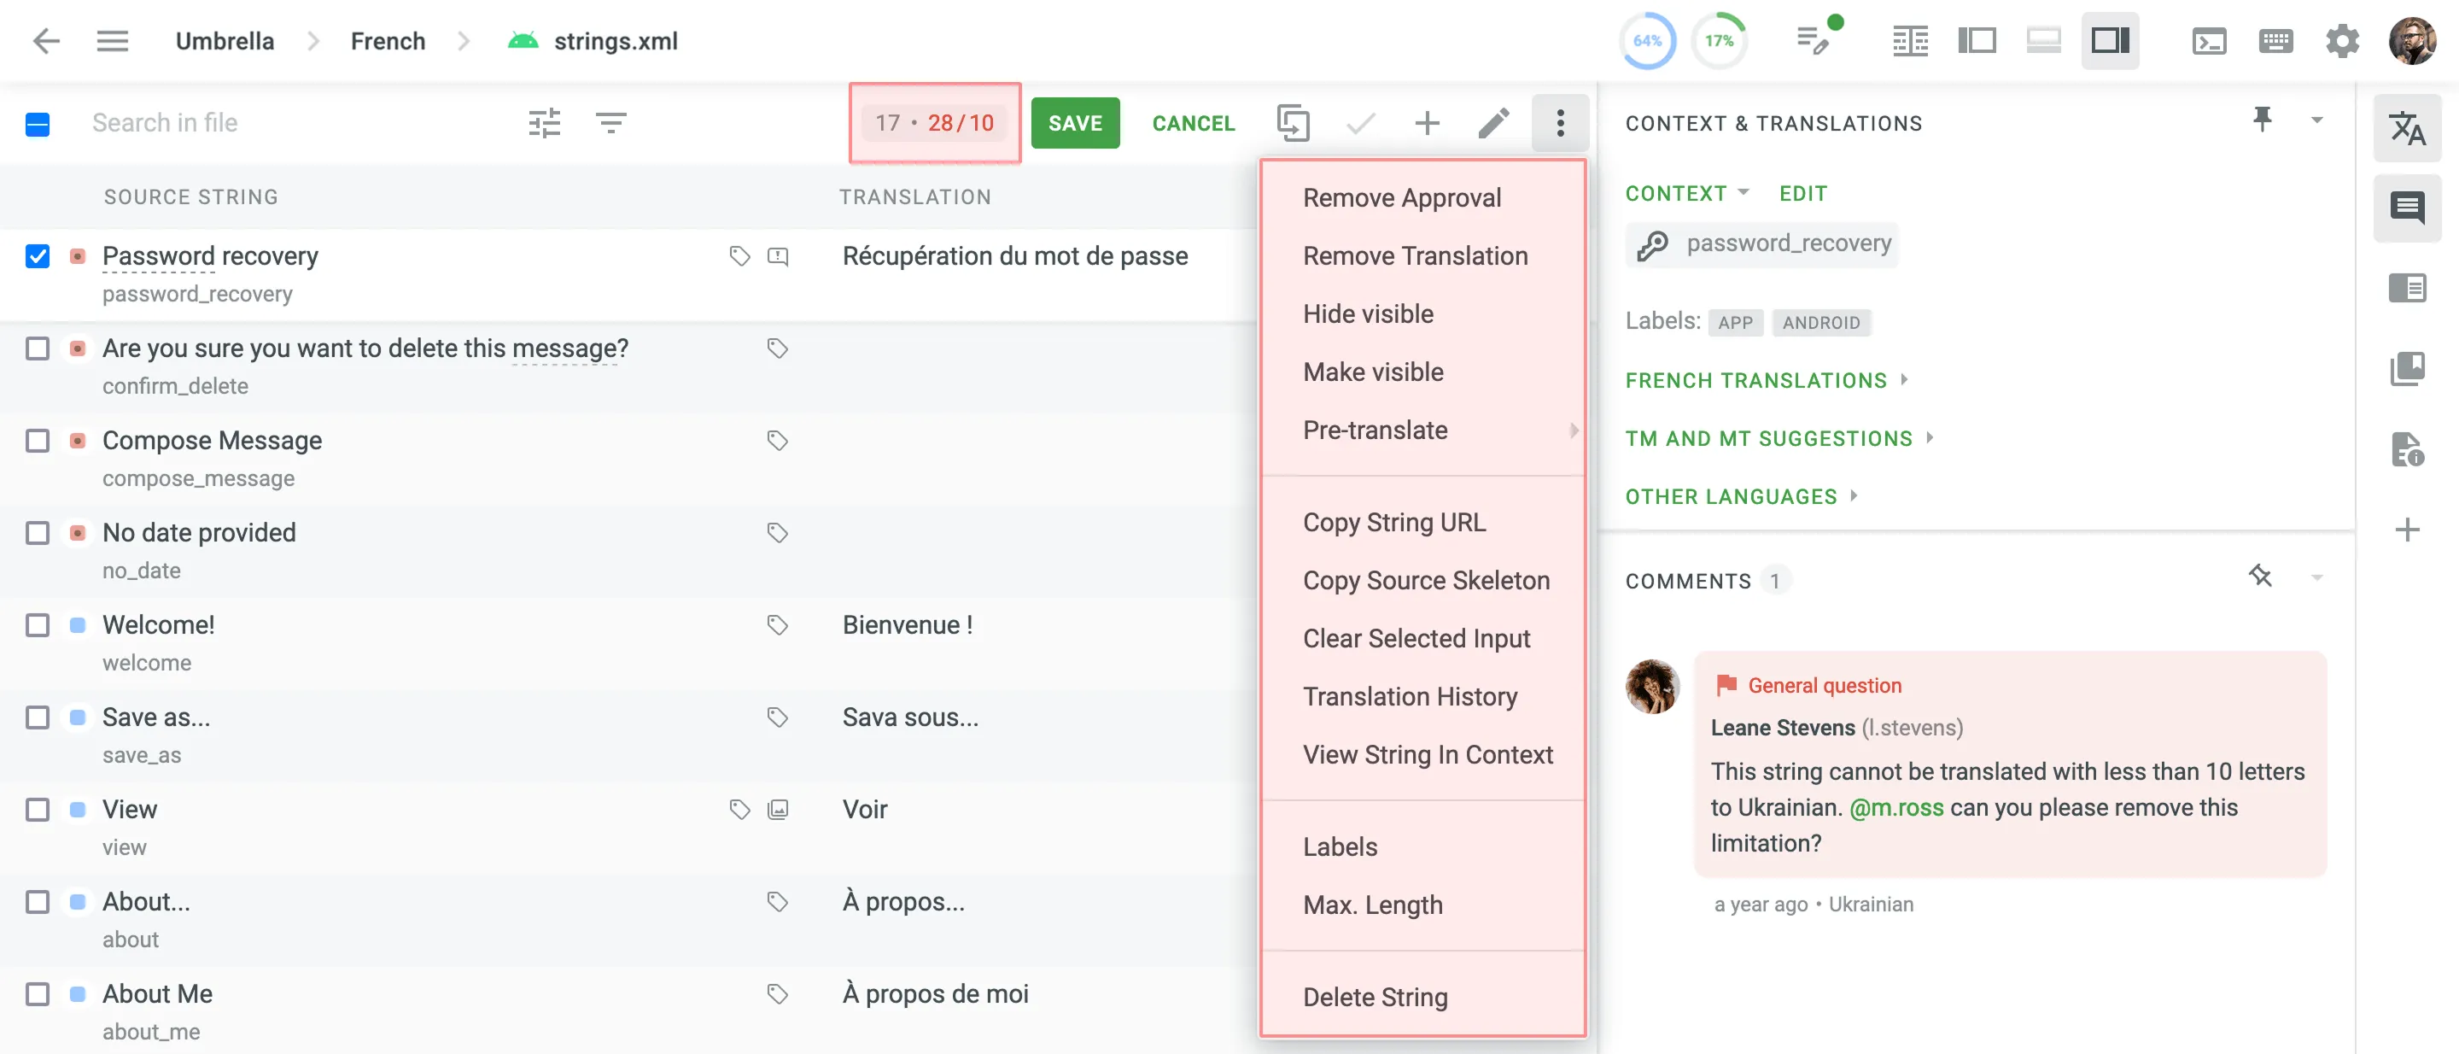This screenshot has width=2459, height=1054.
Task: Choose Delete String from the menu
Action: coord(1375,997)
